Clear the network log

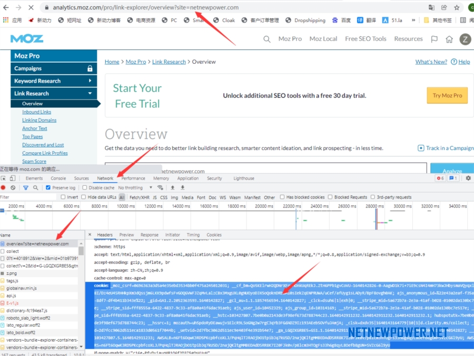point(13,187)
